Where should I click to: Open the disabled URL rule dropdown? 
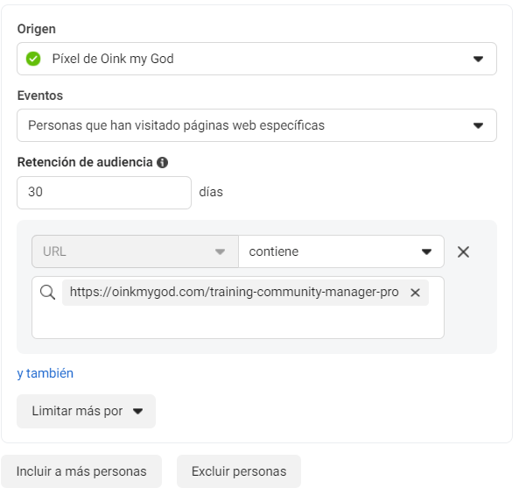click(135, 251)
